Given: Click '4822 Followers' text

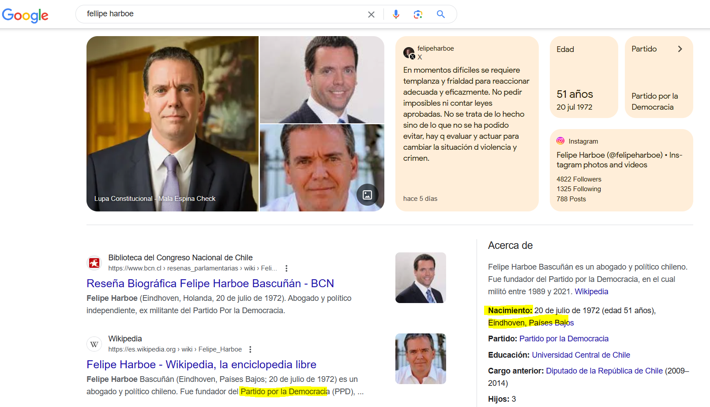Looking at the screenshot, I should (x=579, y=179).
